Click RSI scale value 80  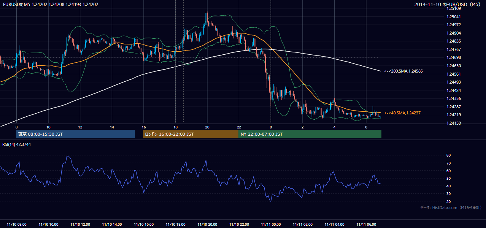coord(448,155)
